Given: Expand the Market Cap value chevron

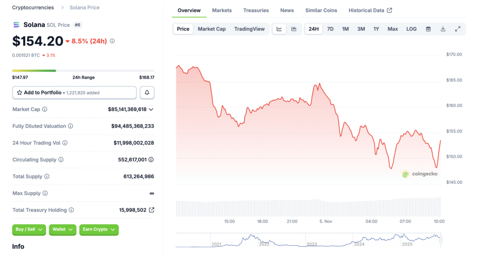Looking at the screenshot, I should click(x=151, y=109).
